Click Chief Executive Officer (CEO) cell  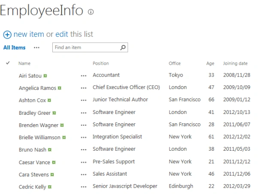[x=126, y=87]
